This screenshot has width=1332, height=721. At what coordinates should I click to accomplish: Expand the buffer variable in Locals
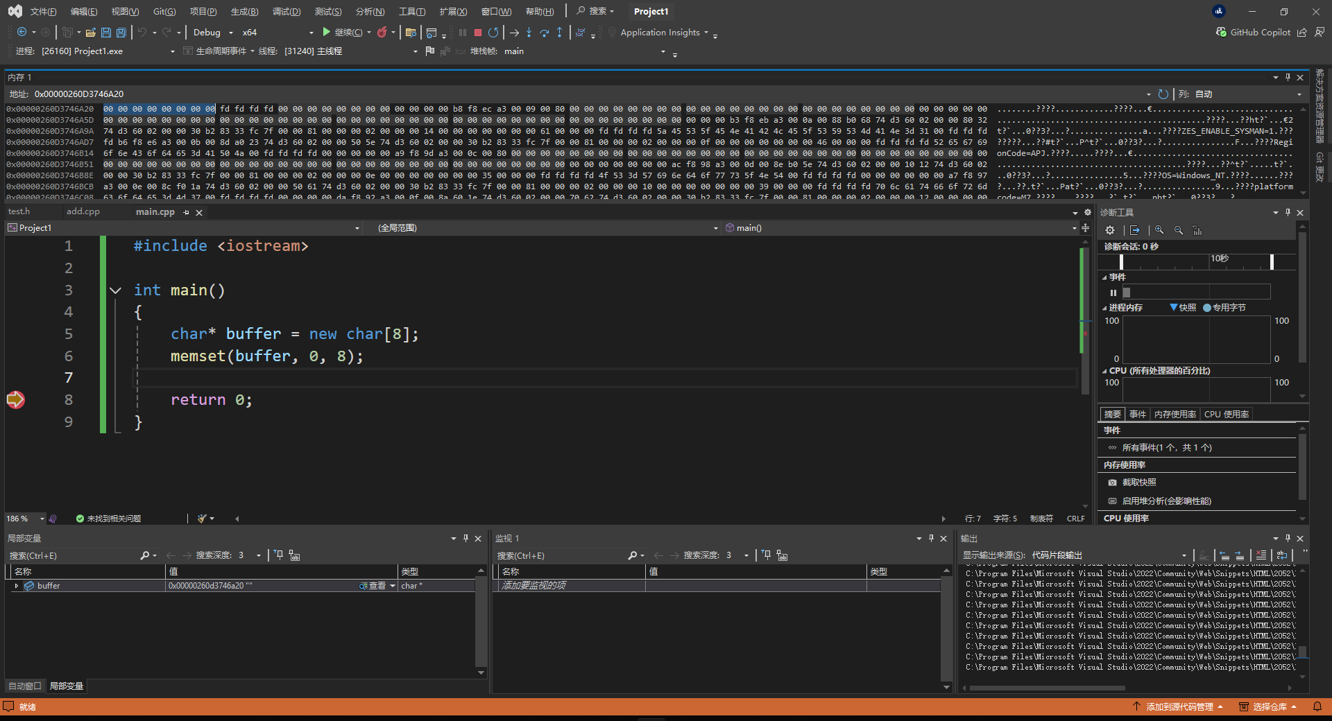point(16,586)
